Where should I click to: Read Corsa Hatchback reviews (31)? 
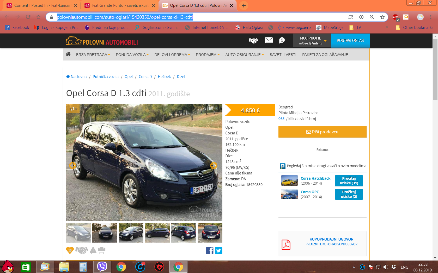click(x=349, y=181)
